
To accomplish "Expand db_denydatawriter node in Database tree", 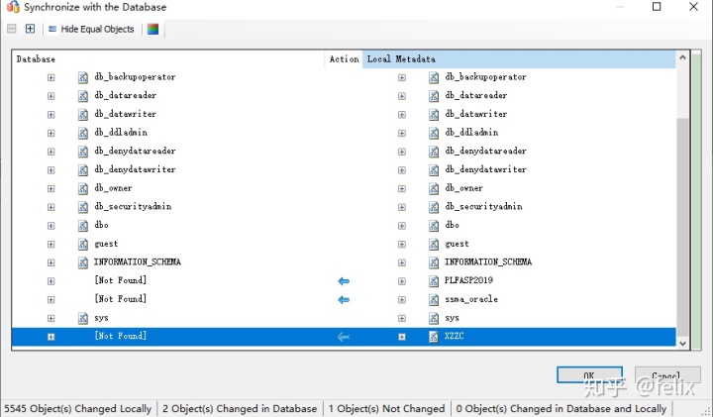I will pos(51,170).
